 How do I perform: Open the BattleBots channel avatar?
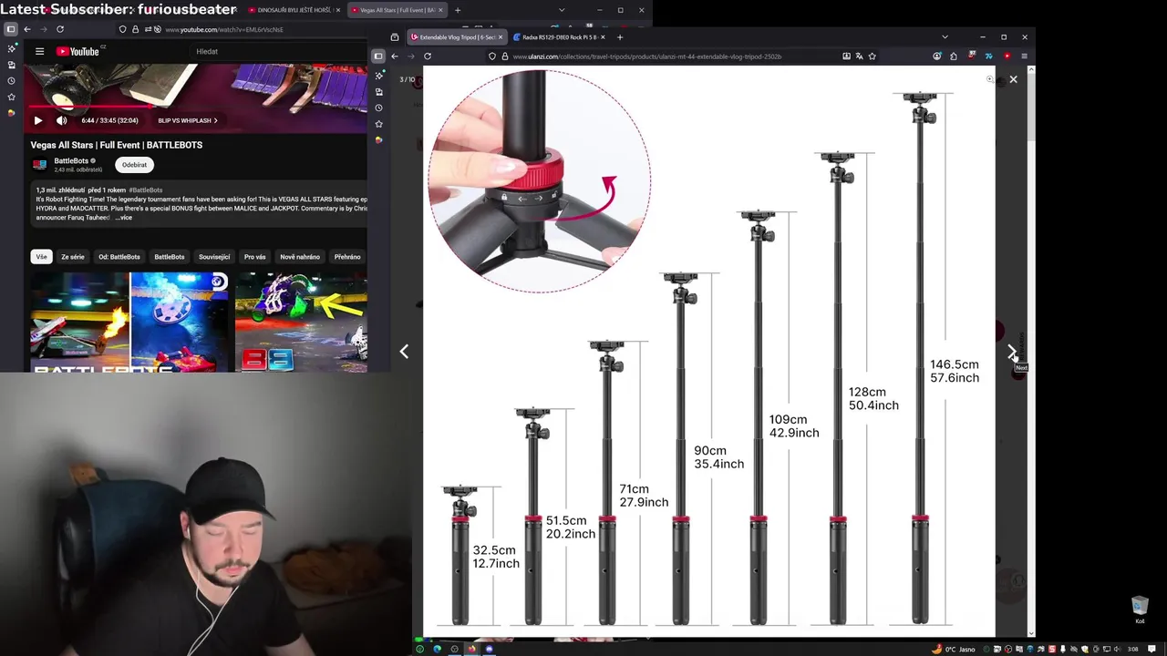pyautogui.click(x=39, y=165)
